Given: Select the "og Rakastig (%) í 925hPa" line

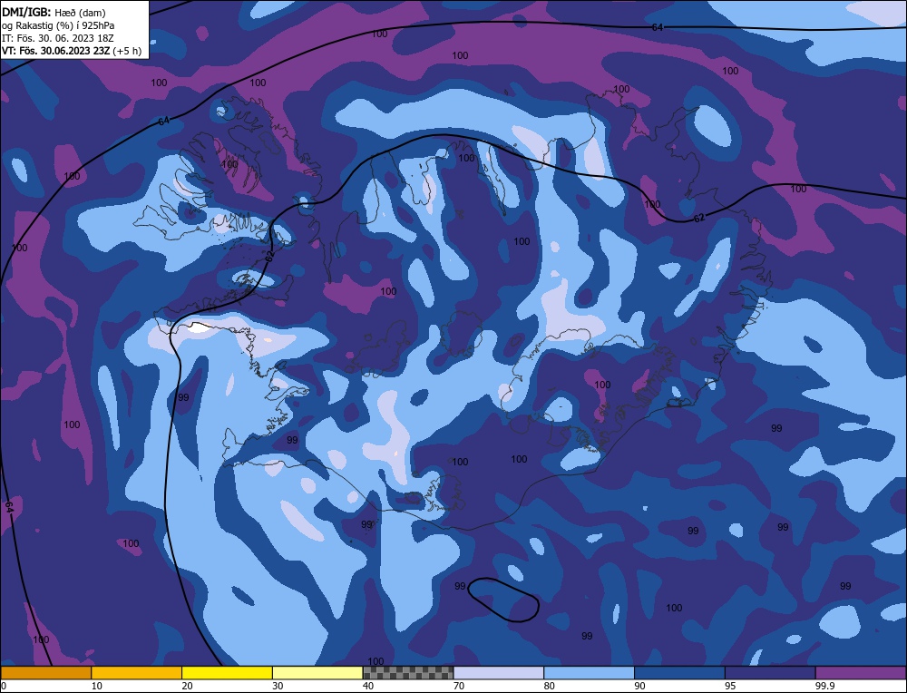Looking at the screenshot, I should 58,24.
